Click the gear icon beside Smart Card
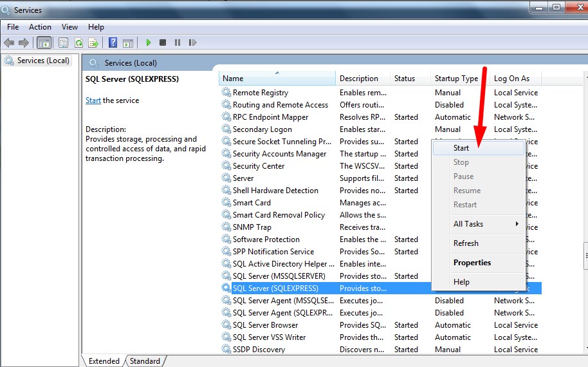This screenshot has height=367, width=588. point(226,202)
